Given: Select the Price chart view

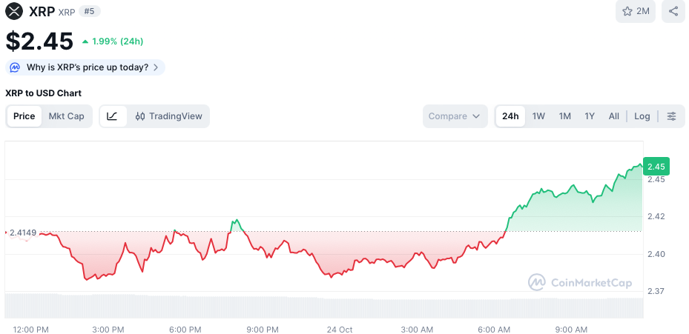Looking at the screenshot, I should 24,116.
